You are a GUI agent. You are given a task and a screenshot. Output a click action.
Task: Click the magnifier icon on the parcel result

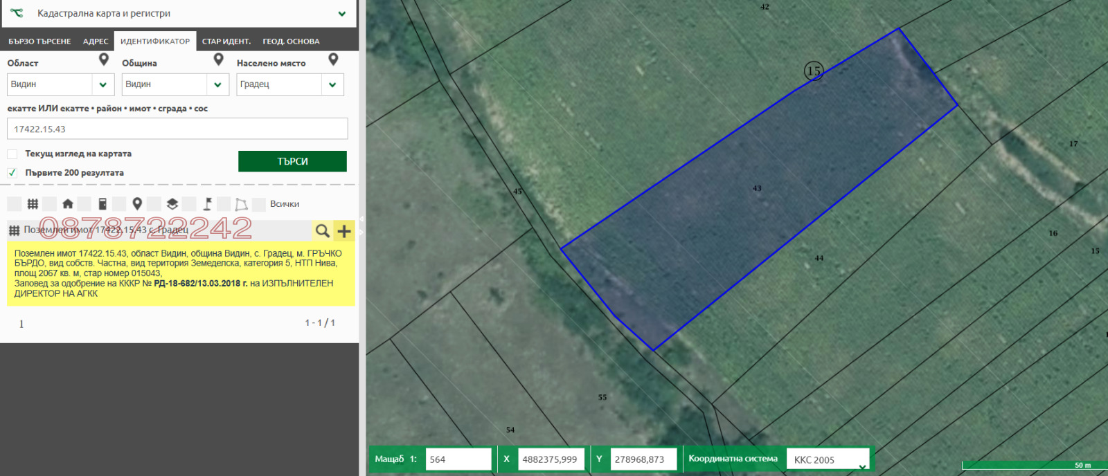pyautogui.click(x=322, y=230)
